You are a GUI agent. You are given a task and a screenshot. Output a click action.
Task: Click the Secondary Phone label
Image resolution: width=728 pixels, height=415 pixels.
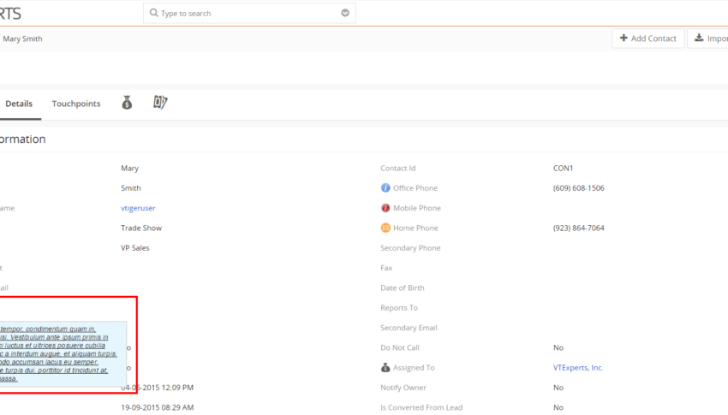(x=410, y=247)
